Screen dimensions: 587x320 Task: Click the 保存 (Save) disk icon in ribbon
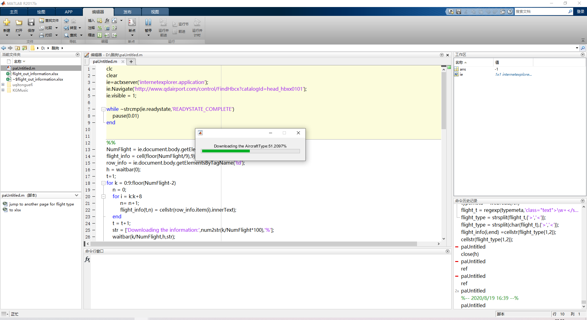[31, 22]
